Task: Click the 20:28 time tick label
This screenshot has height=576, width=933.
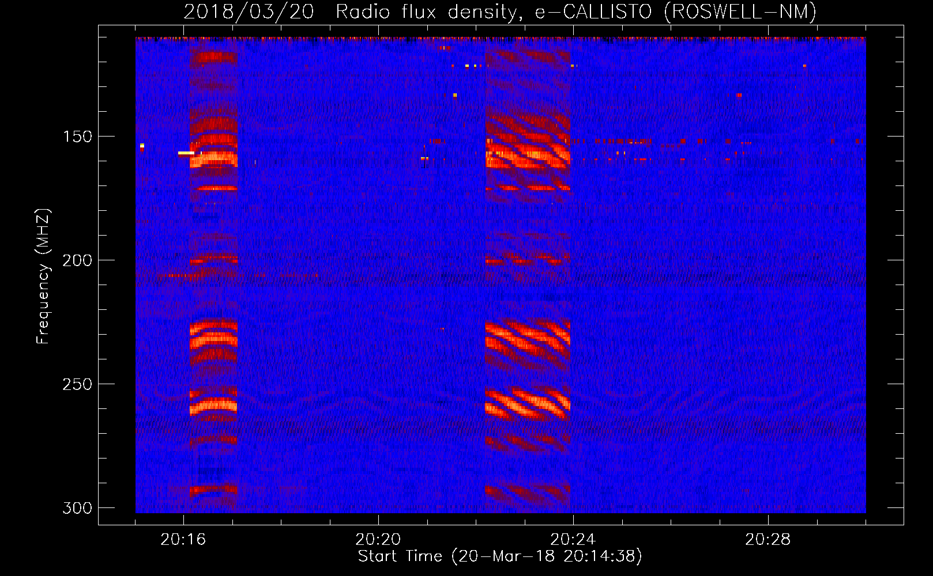Action: [768, 540]
